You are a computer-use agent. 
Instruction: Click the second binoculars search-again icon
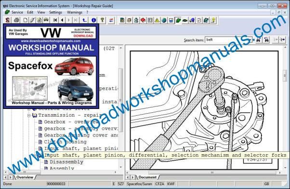pyautogui.click(x=266, y=40)
